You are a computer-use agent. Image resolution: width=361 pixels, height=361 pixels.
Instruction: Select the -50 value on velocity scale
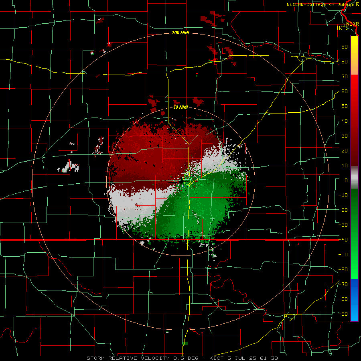pos(343,255)
